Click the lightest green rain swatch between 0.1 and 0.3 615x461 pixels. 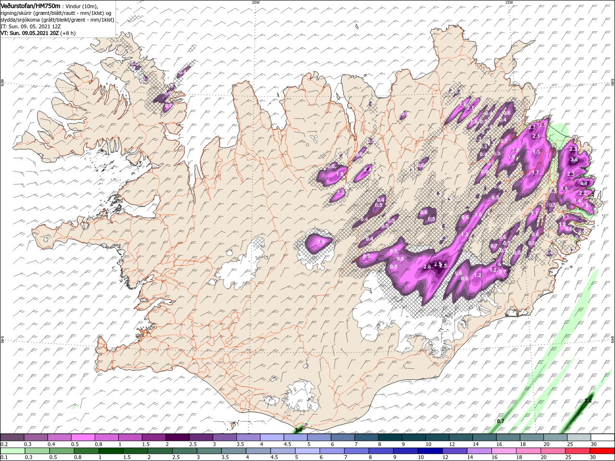tap(13, 451)
